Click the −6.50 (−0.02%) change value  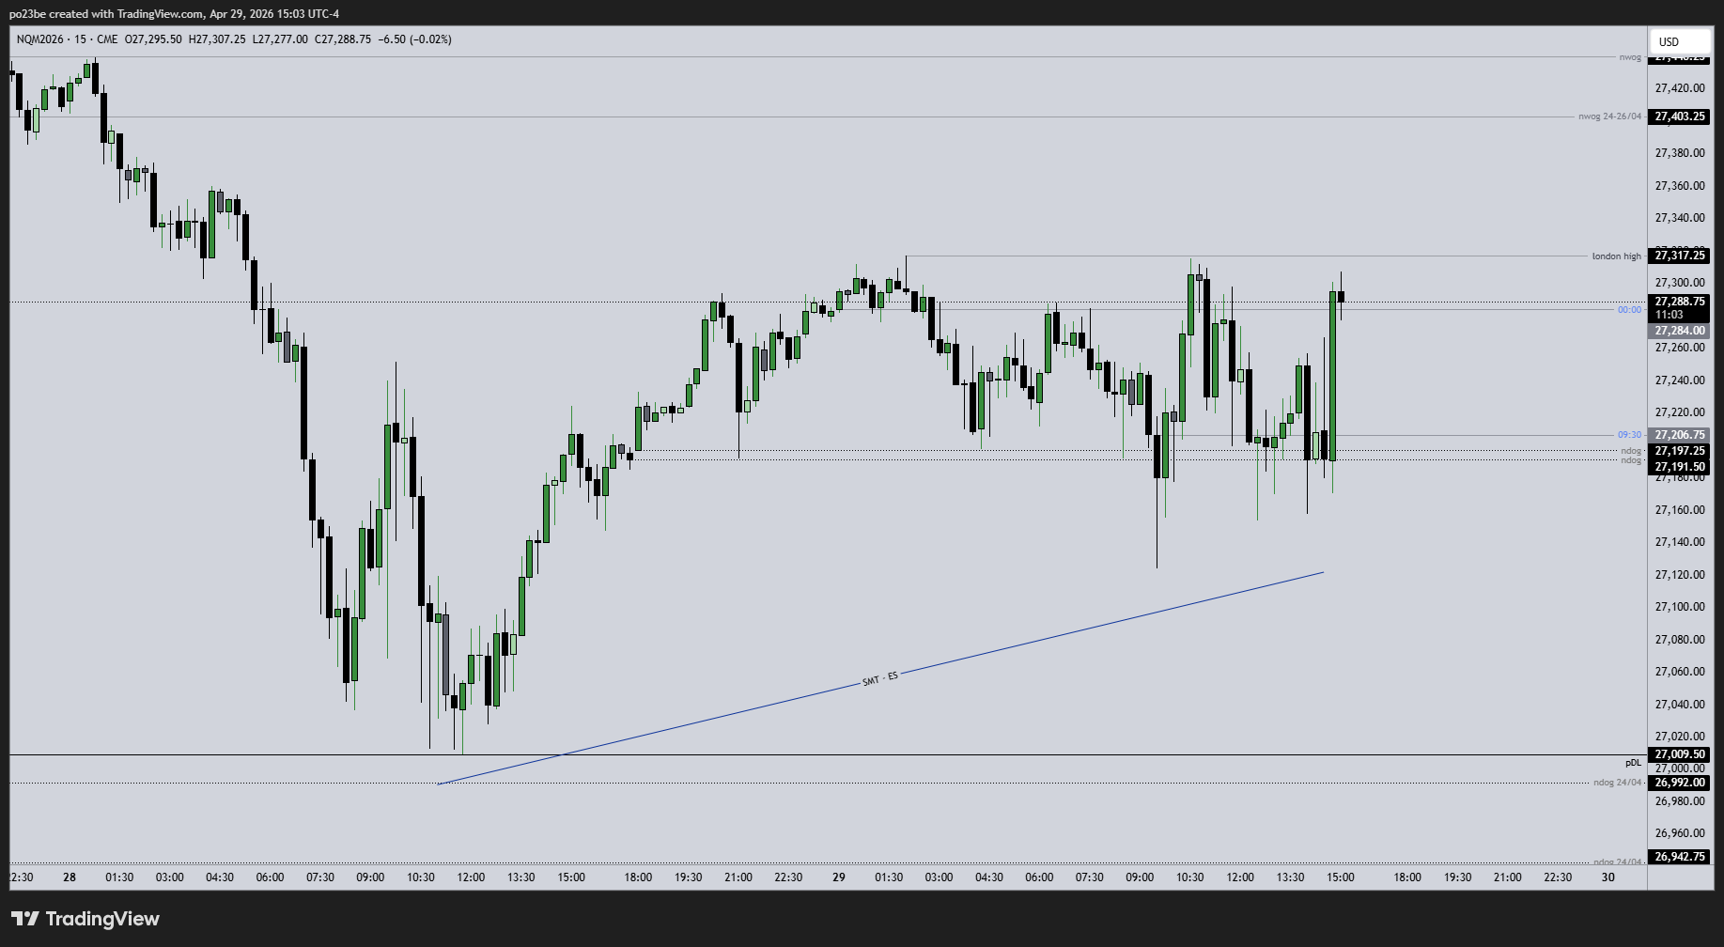tap(414, 39)
